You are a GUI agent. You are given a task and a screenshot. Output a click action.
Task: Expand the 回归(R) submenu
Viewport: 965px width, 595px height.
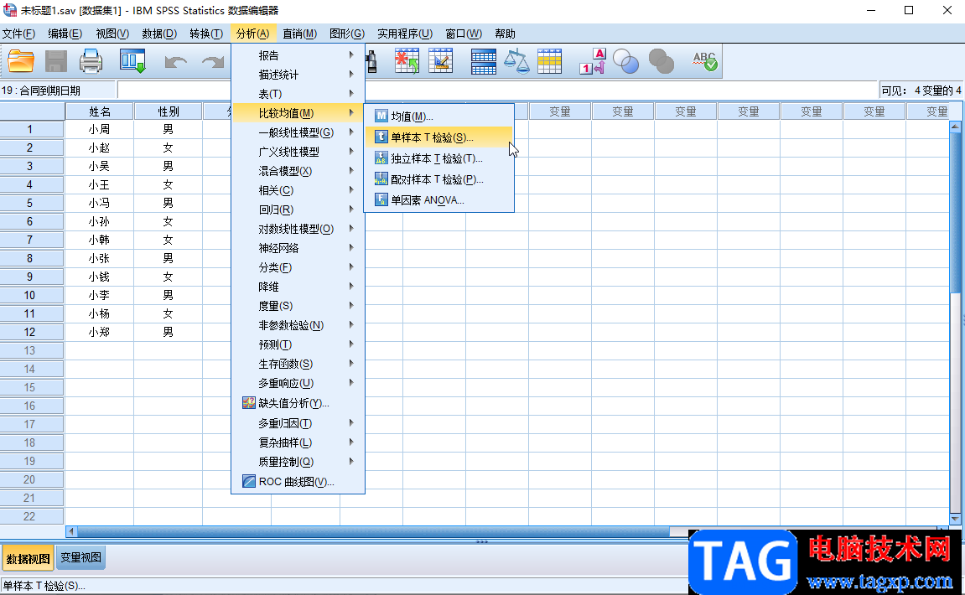(x=298, y=210)
